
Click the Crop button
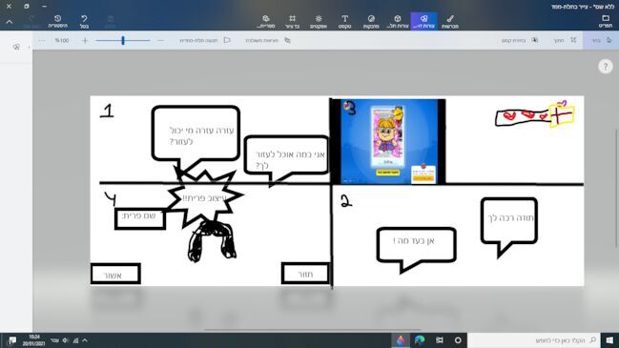click(x=566, y=40)
